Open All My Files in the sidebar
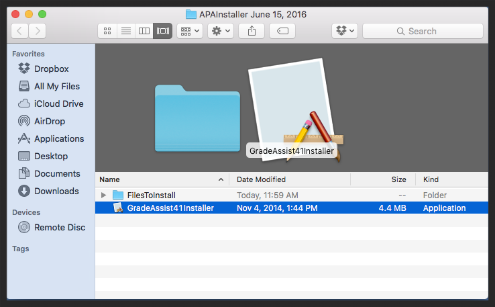Viewport: 495px width, 307px height. click(x=49, y=86)
